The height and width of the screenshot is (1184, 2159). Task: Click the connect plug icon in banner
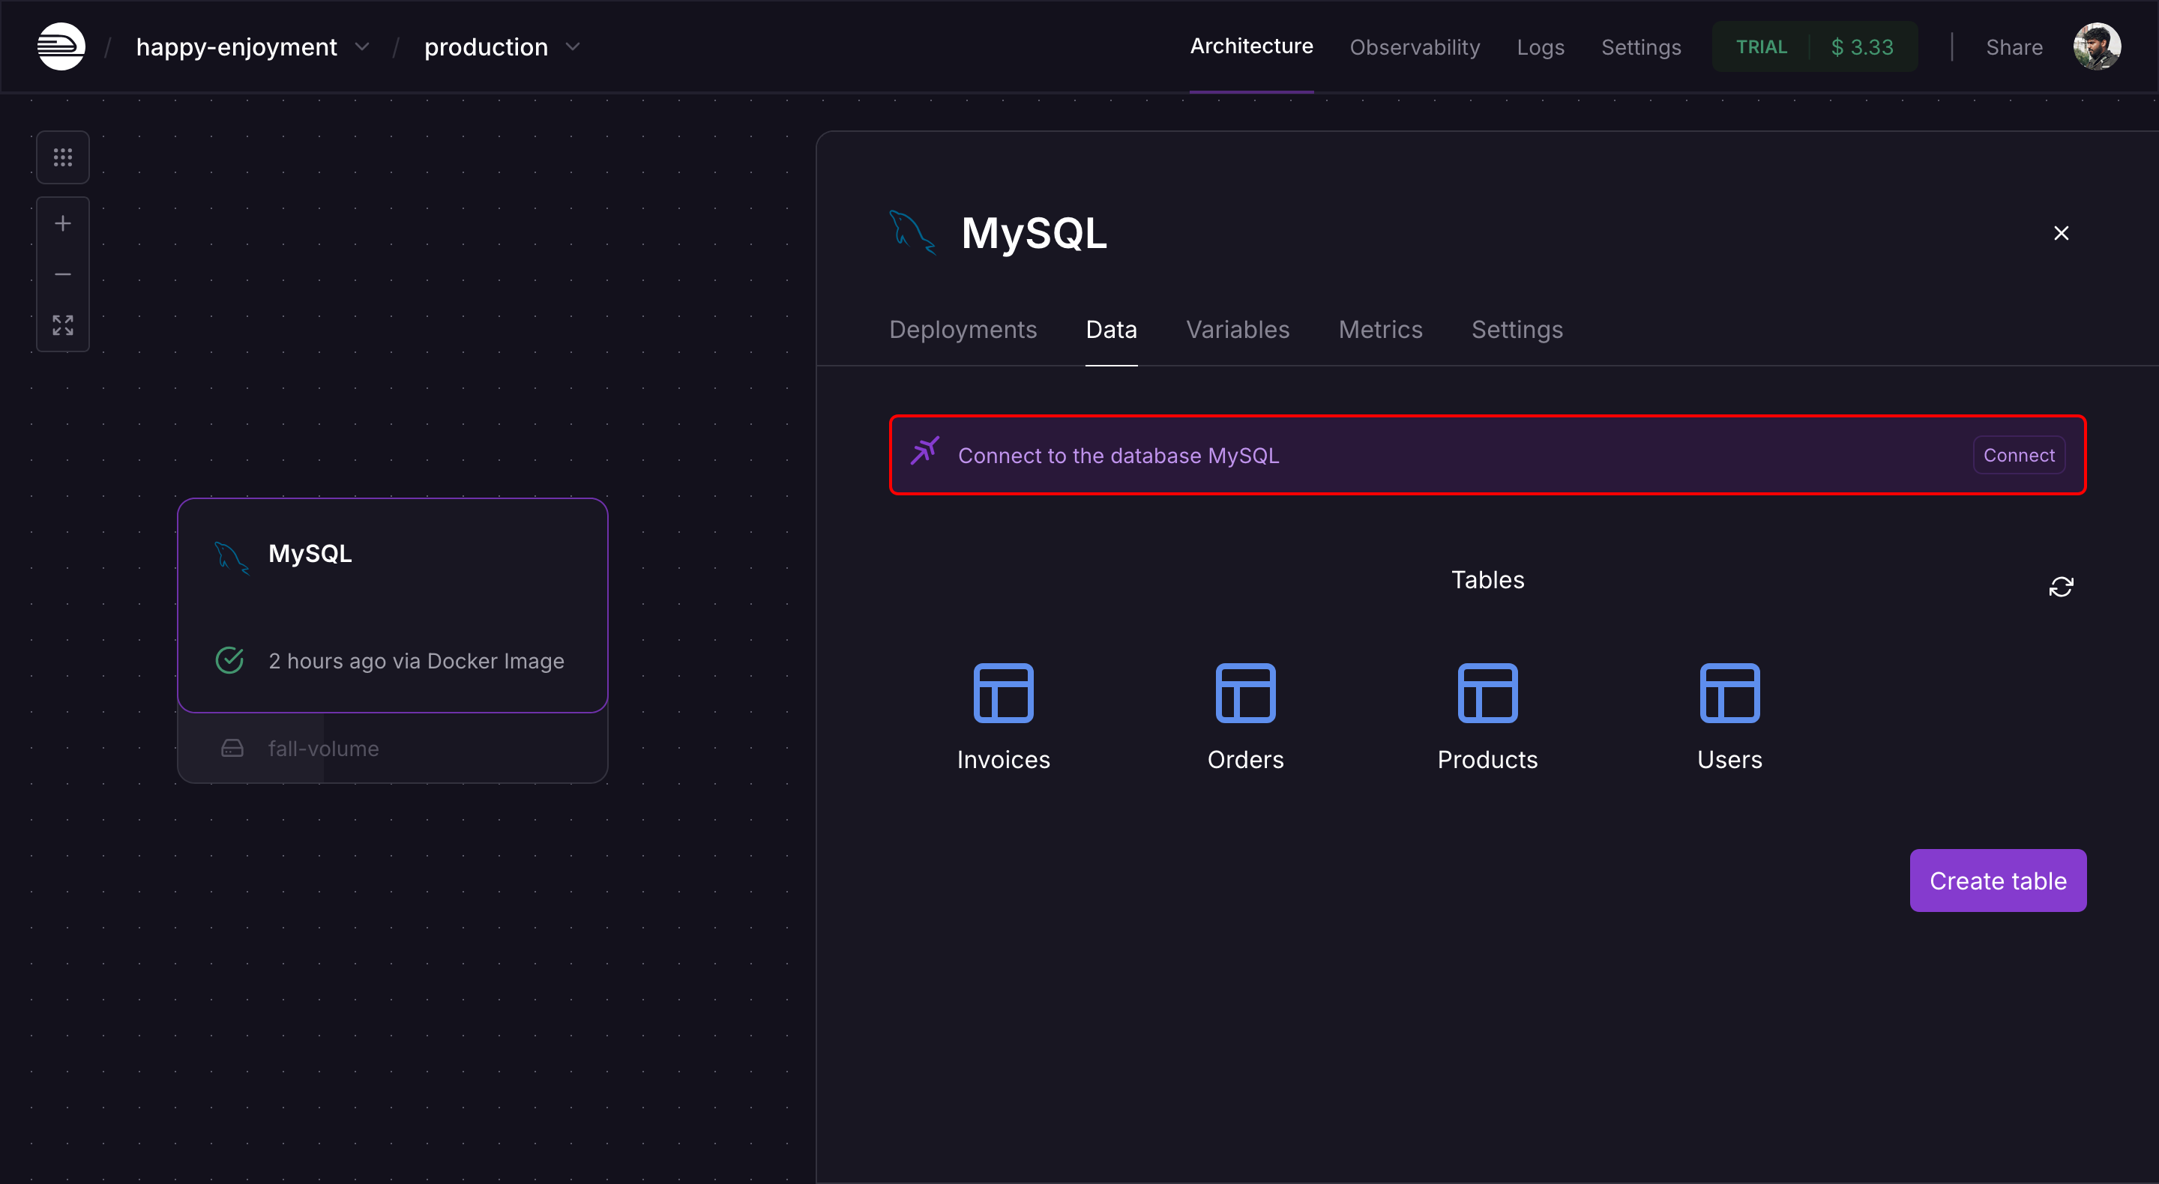924,451
